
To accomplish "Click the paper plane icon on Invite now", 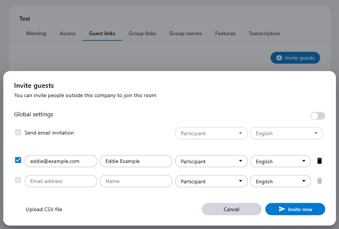I will 282,209.
